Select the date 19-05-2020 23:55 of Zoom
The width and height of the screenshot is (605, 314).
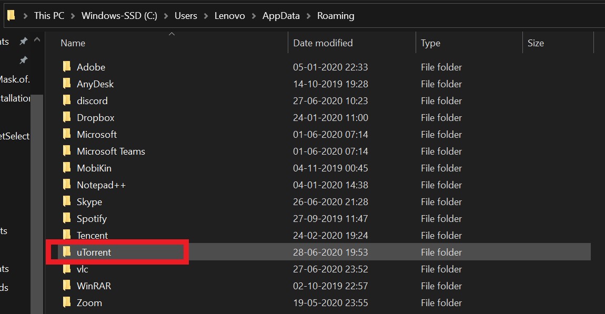click(330, 303)
